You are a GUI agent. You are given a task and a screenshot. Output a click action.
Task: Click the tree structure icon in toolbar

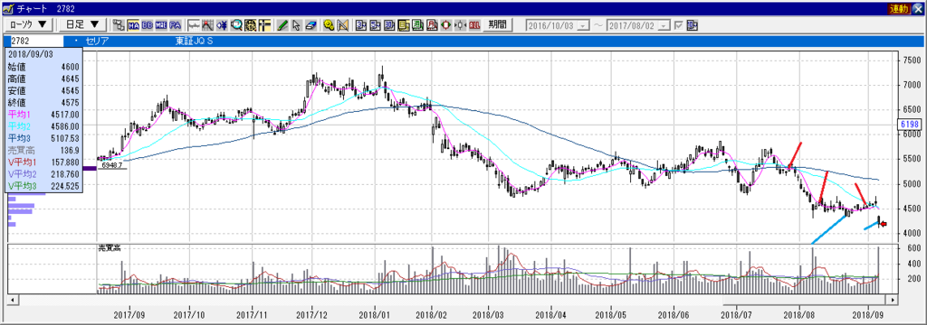[118, 24]
